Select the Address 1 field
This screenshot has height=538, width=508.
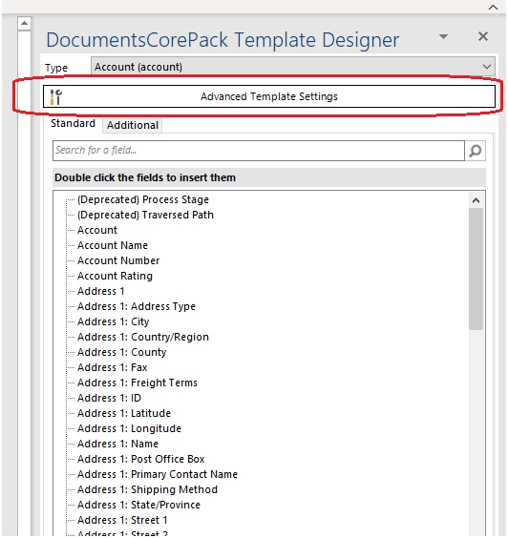pyautogui.click(x=100, y=291)
